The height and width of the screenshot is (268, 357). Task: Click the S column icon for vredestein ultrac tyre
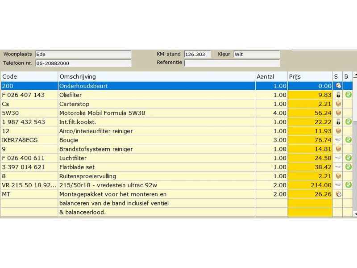coord(338,185)
